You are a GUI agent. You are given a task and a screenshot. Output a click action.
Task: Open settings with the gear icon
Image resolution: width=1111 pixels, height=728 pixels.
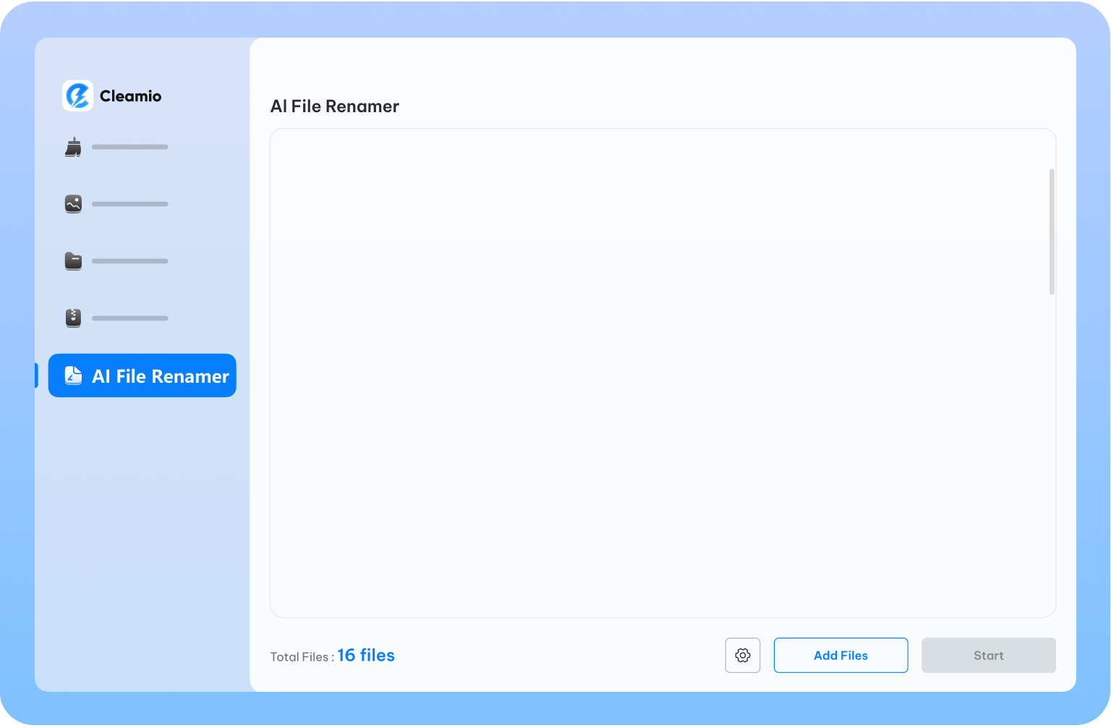(742, 655)
